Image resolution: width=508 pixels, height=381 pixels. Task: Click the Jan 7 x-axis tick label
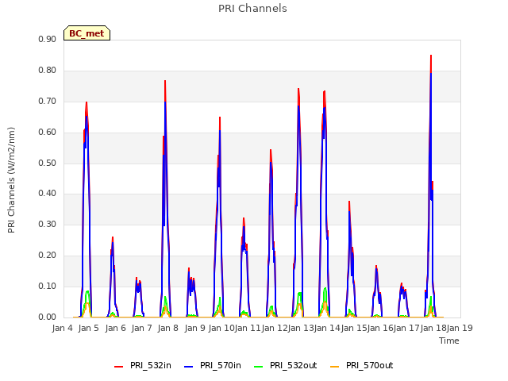[x=141, y=328]
